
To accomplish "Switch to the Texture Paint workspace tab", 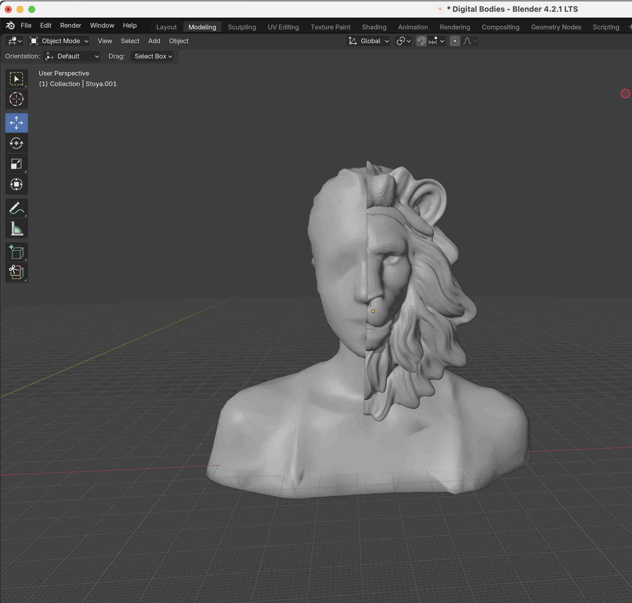I will pyautogui.click(x=330, y=27).
